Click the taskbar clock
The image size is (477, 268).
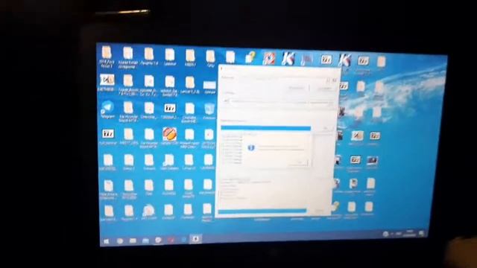[x=409, y=233]
